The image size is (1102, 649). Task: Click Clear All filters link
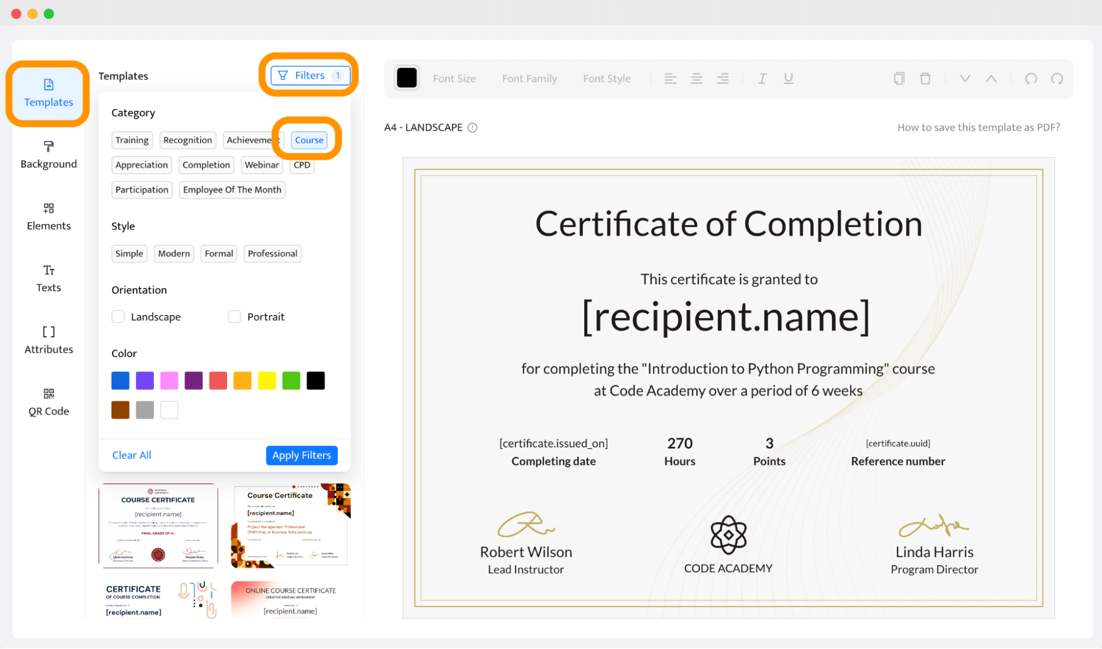click(x=132, y=455)
